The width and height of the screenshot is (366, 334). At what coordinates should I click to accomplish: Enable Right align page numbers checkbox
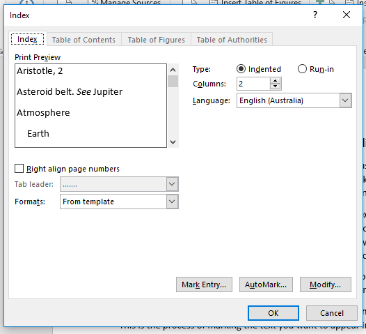[x=19, y=169]
